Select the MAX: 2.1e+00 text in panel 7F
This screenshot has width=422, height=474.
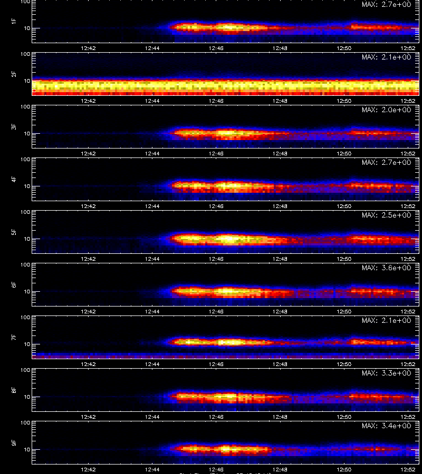pos(386,320)
